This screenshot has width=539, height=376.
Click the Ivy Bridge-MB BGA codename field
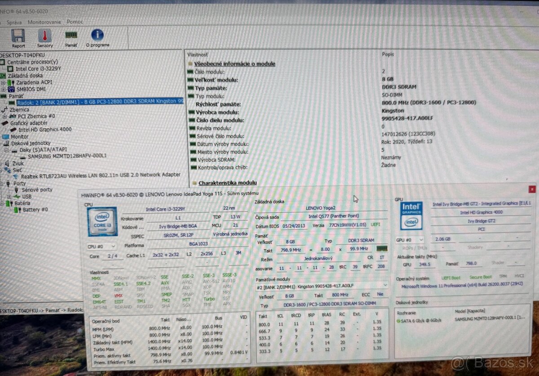[x=178, y=226]
